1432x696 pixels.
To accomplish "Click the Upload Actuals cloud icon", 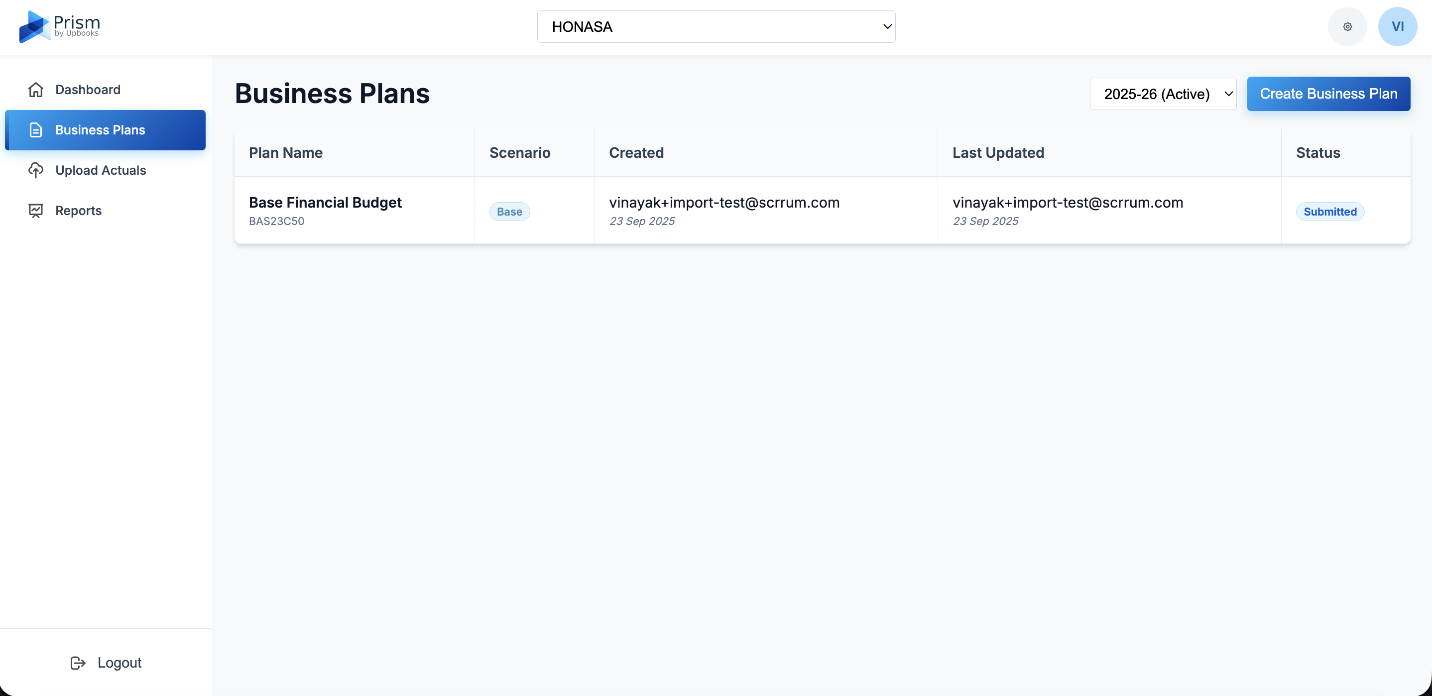I will (x=35, y=170).
